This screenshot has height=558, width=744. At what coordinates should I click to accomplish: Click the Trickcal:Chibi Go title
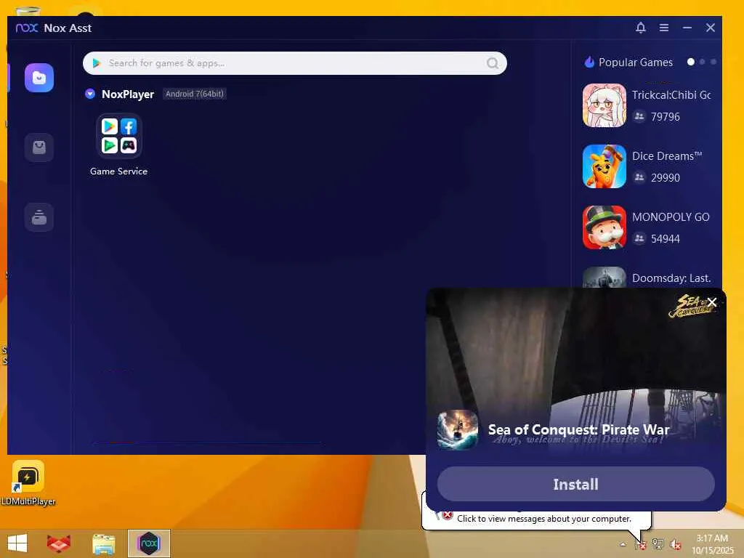[x=671, y=95]
